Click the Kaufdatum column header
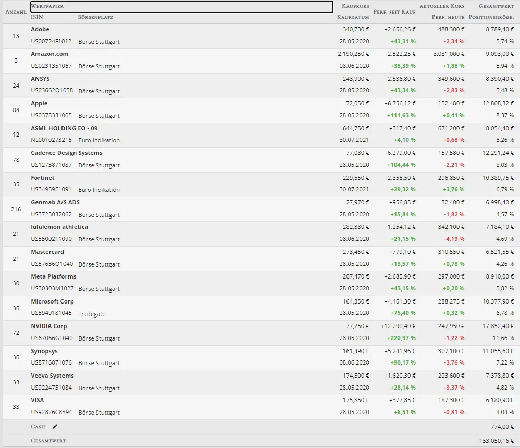The height and width of the screenshot is (448, 520). click(353, 17)
